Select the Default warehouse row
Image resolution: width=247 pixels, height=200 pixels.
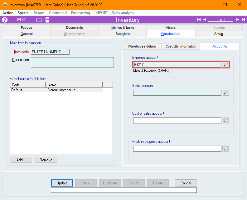pos(56,90)
